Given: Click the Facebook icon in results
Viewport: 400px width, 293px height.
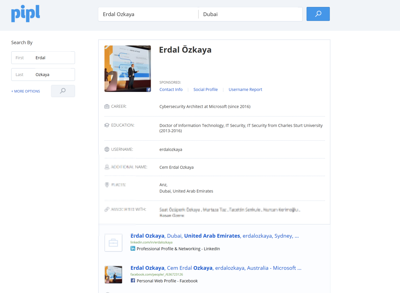Looking at the screenshot, I should click(133, 280).
